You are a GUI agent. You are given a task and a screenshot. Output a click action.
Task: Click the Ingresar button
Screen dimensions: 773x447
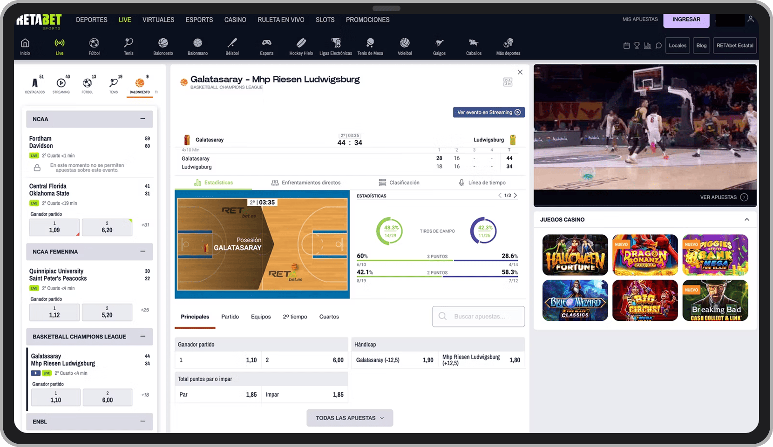[686, 20]
